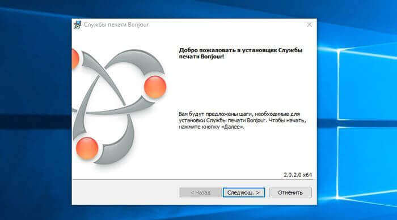This screenshot has width=397, height=220.
Task: Click the window title Службы печати Bonjour
Action: 116,25
